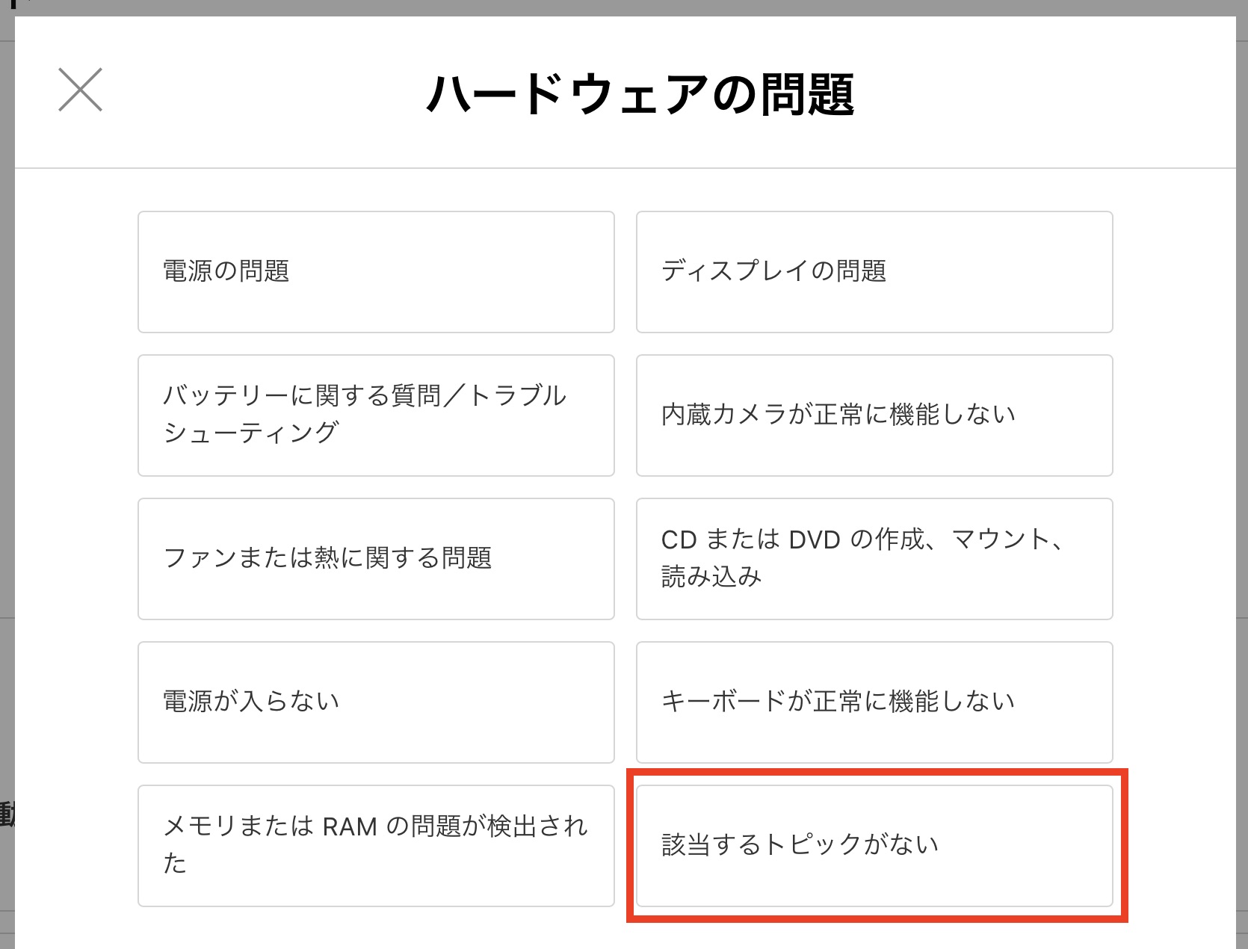Select the highlighted 該当するトピックがない option
This screenshot has height=949, width=1248.
coord(874,846)
